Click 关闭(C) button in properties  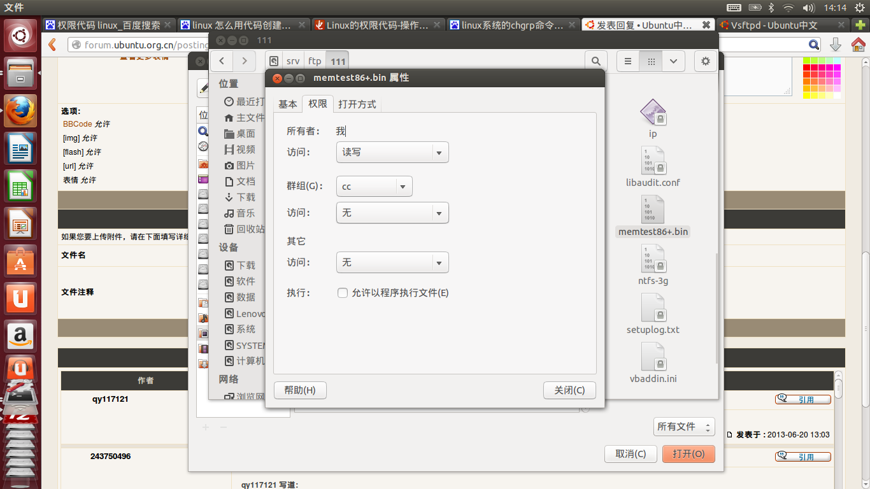coord(569,390)
